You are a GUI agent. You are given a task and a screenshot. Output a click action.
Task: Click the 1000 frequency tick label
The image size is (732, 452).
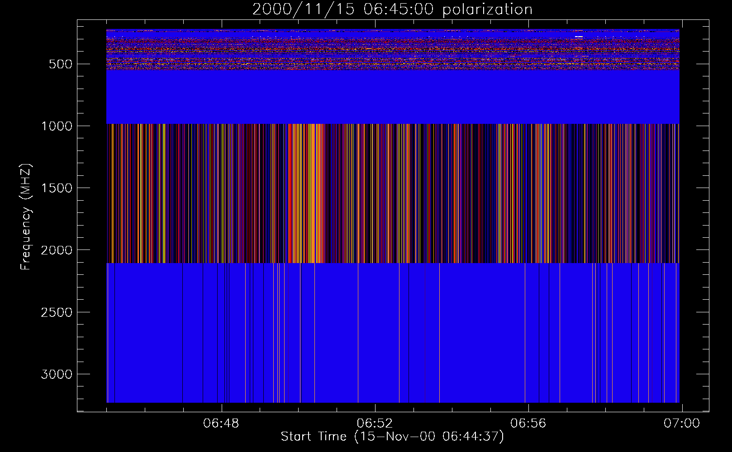pos(57,126)
